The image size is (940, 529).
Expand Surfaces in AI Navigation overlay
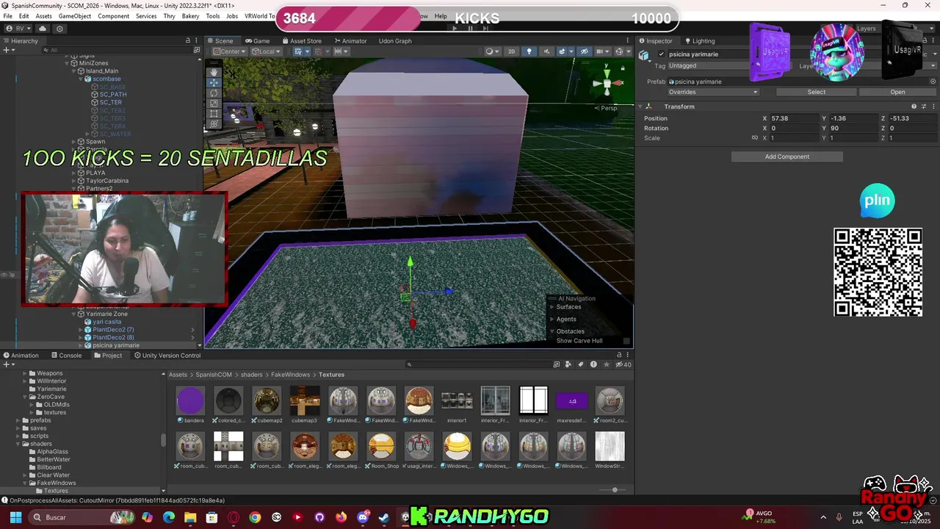552,307
